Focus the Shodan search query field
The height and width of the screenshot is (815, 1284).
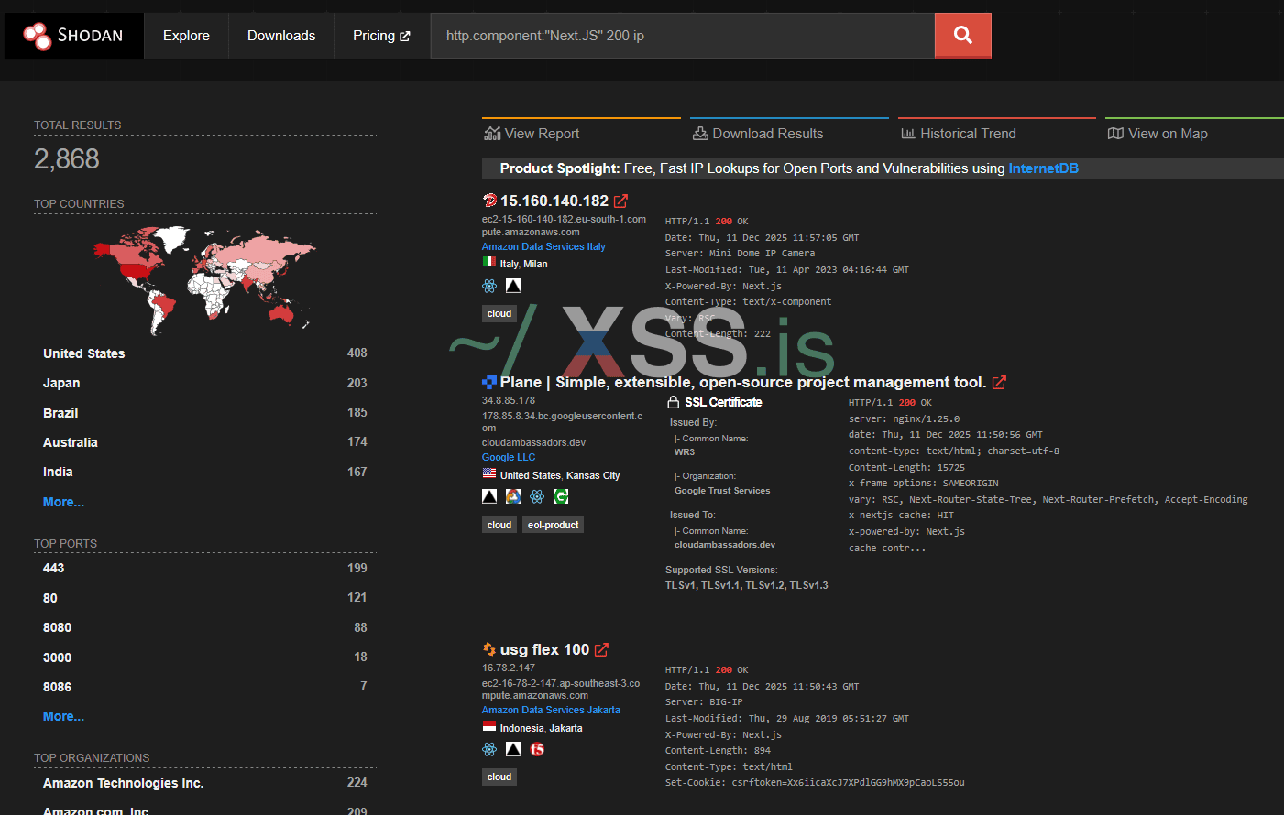683,36
